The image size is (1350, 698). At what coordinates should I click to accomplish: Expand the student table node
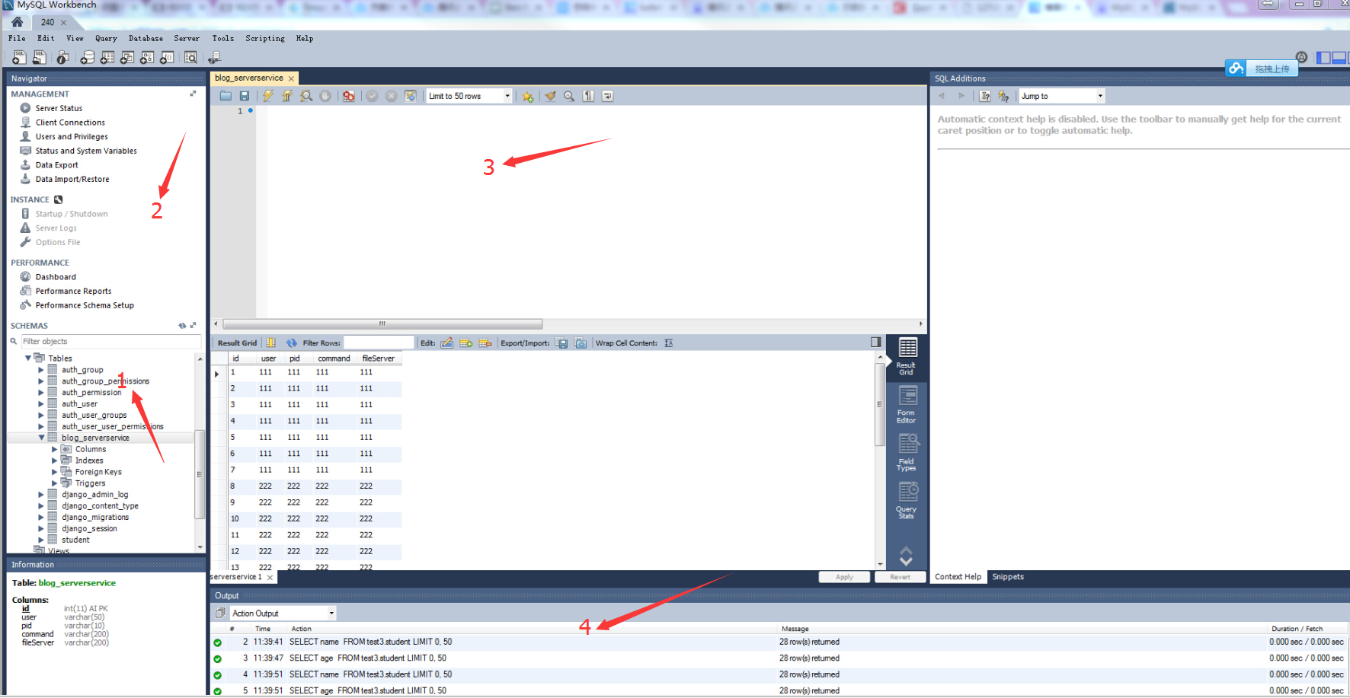41,540
